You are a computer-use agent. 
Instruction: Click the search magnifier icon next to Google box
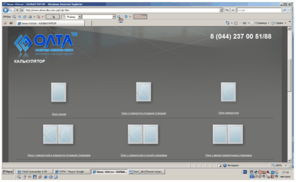[x=285, y=10]
